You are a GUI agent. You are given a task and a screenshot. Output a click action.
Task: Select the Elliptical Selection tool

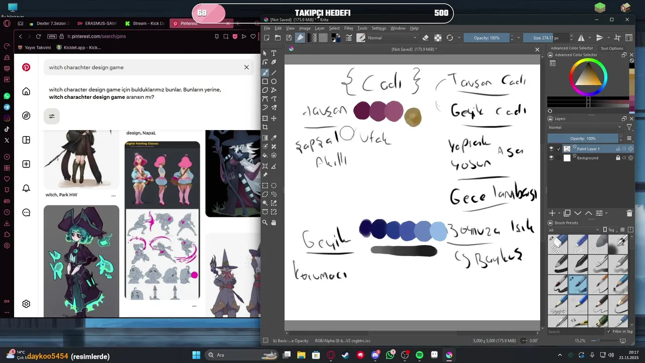(274, 185)
